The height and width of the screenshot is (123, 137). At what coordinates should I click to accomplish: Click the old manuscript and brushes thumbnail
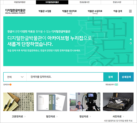(x=18, y=102)
